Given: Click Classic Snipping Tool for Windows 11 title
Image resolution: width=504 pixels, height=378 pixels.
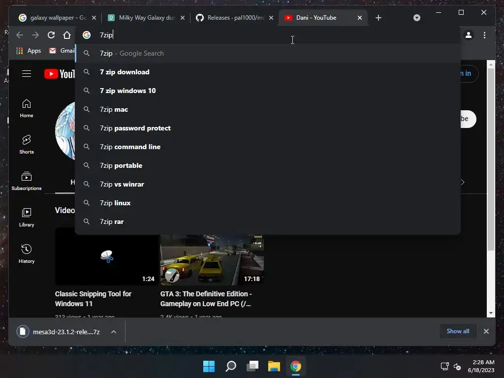Looking at the screenshot, I should click(x=93, y=299).
